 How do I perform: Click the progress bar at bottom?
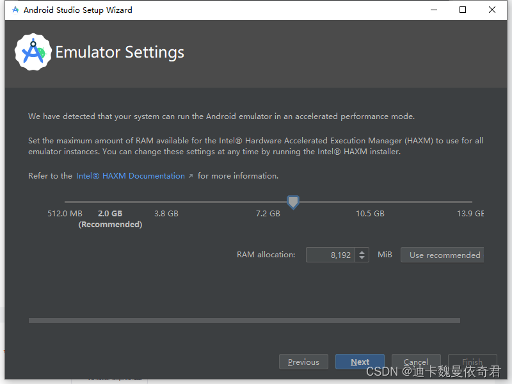point(244,321)
